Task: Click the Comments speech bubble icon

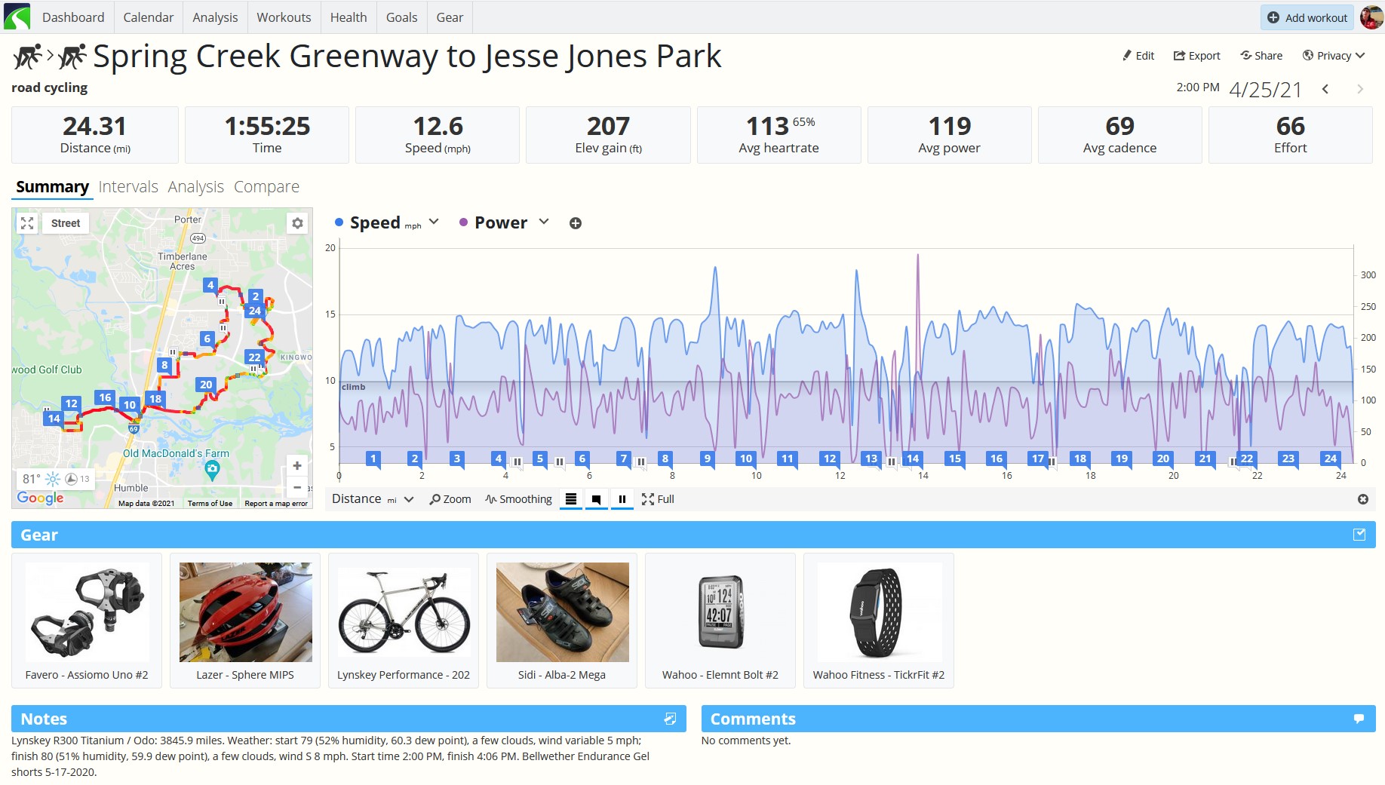Action: (1359, 719)
